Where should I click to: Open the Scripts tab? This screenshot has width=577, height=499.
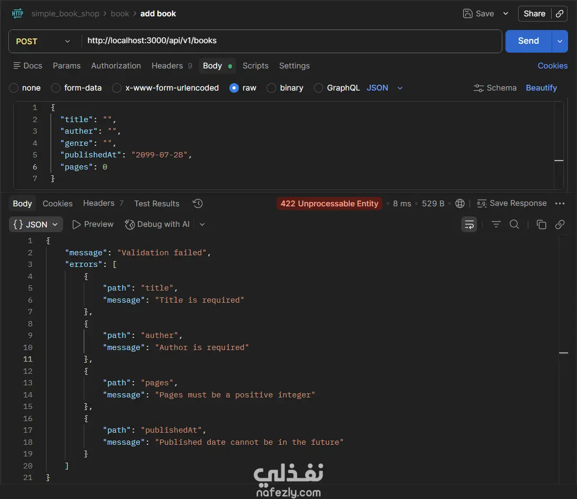tap(256, 66)
